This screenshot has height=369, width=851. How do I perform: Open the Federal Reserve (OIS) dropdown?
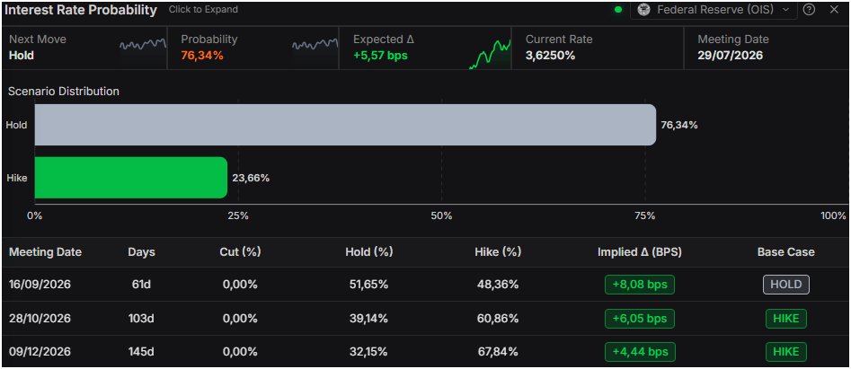(x=714, y=10)
